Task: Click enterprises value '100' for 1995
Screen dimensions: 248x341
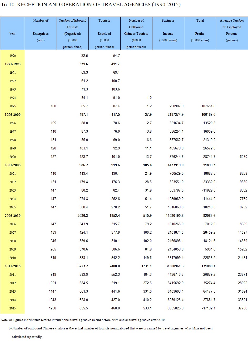Action: [53, 106]
